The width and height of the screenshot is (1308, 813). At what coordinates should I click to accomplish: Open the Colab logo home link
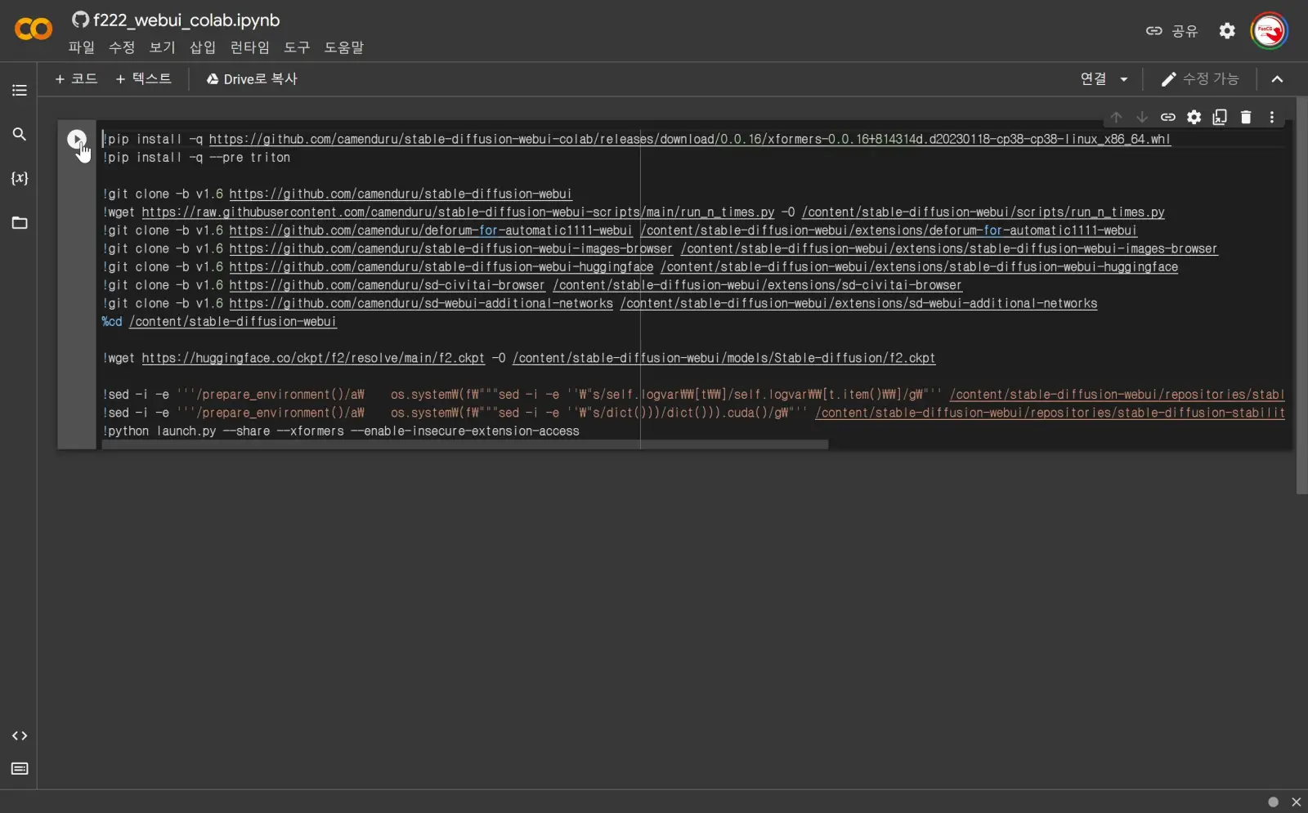coord(34,29)
